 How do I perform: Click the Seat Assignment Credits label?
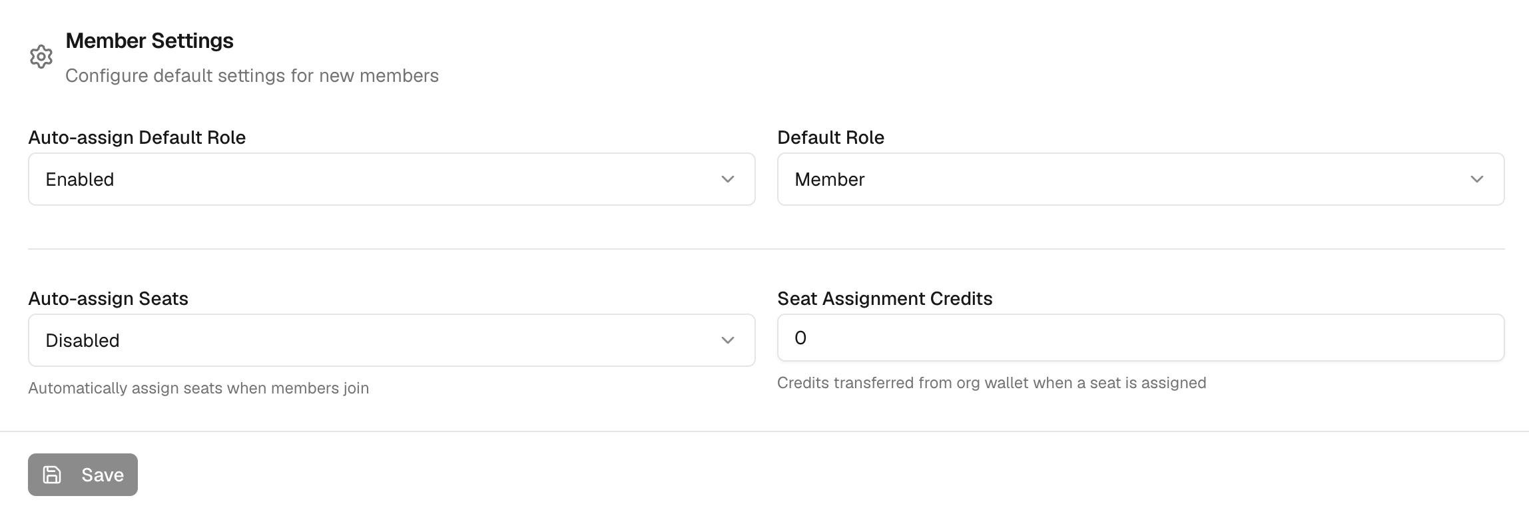(884, 298)
